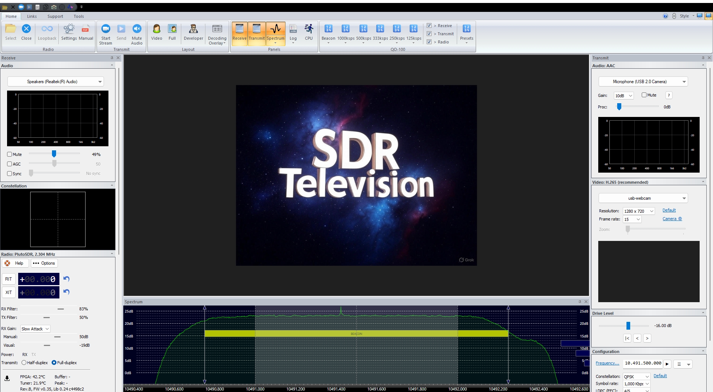The width and height of the screenshot is (713, 392).
Task: Select the 250ksps preset
Action: (397, 33)
